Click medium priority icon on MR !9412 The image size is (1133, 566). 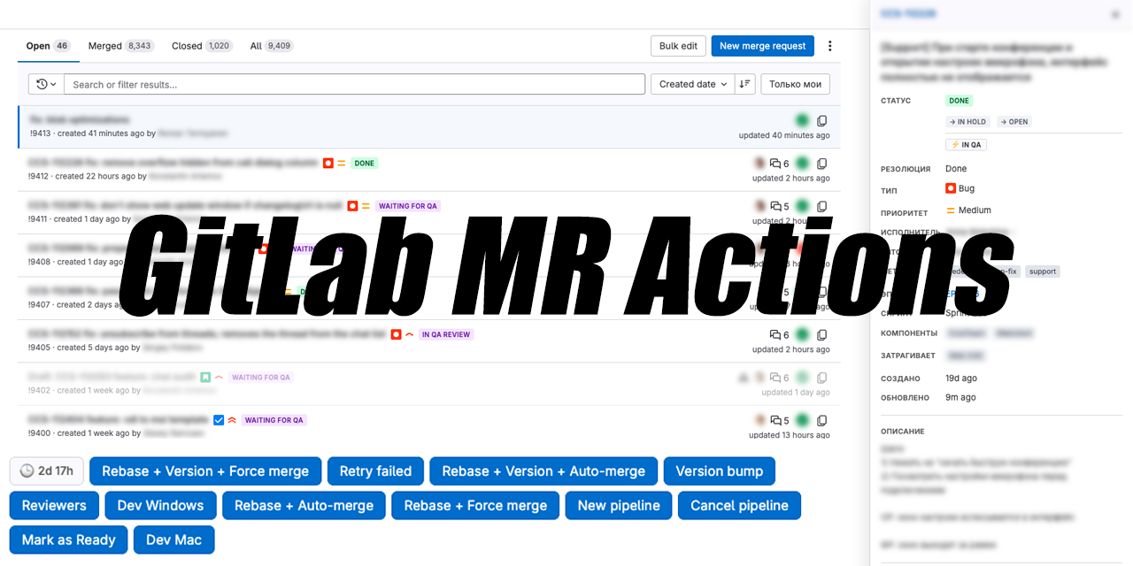[x=341, y=163]
